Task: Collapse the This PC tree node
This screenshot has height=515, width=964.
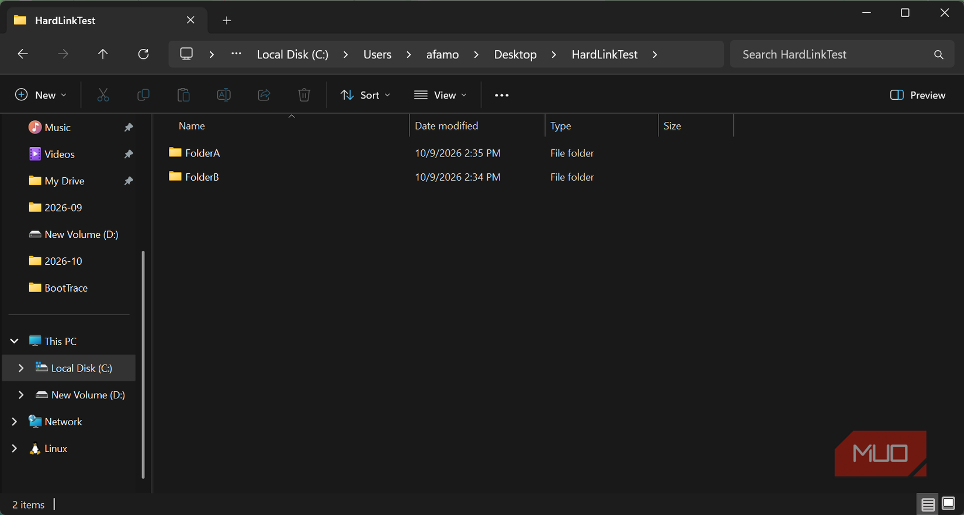Action: (x=15, y=341)
